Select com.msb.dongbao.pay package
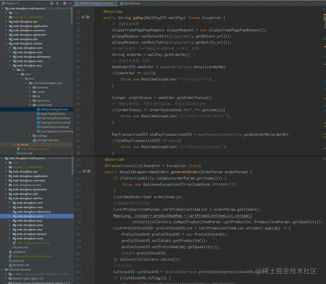The width and height of the screenshot is (326, 284). [x=47, y=83]
